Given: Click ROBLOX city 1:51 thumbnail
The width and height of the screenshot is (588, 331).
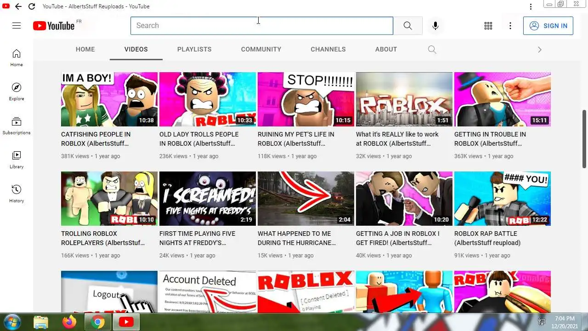Looking at the screenshot, I should click(x=404, y=99).
